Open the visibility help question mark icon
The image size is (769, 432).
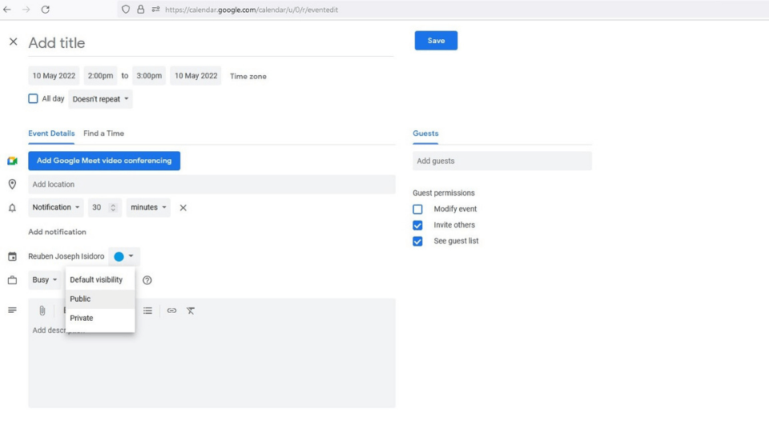pos(147,280)
